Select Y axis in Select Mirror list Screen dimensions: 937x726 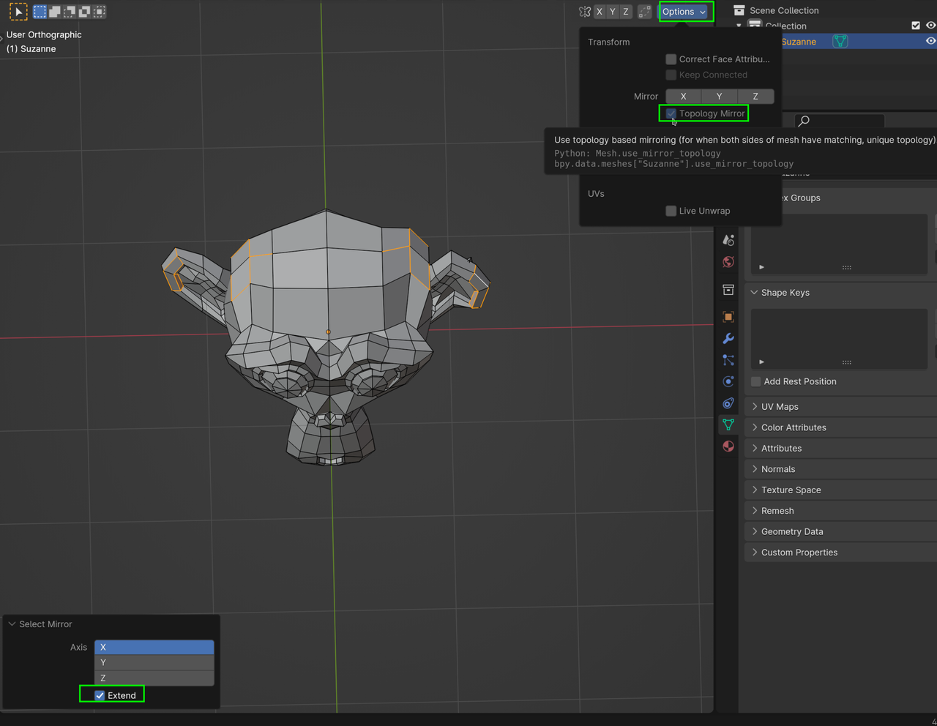point(154,662)
